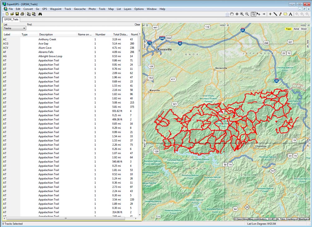Open the Convert menu
Screen dimensions: 312x227
[x=28, y=9]
